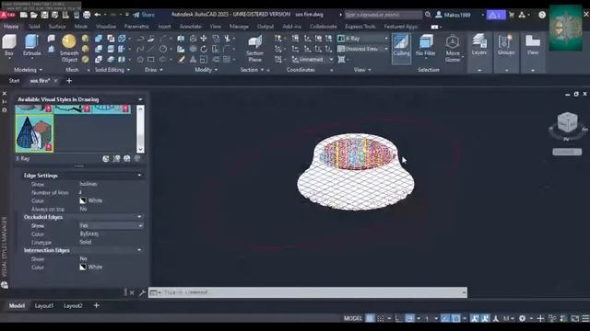Click the Plot printer icon

(x=87, y=15)
